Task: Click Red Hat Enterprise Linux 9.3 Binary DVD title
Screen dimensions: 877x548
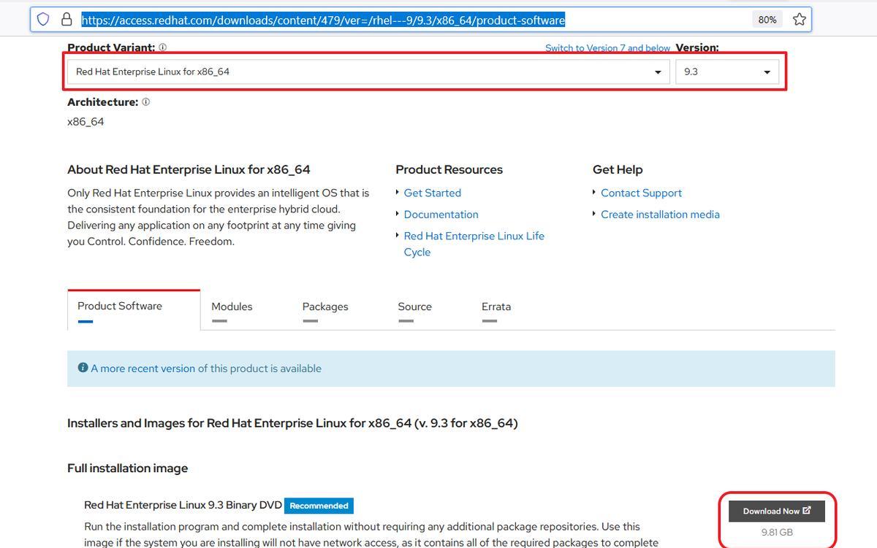Action: tap(183, 505)
